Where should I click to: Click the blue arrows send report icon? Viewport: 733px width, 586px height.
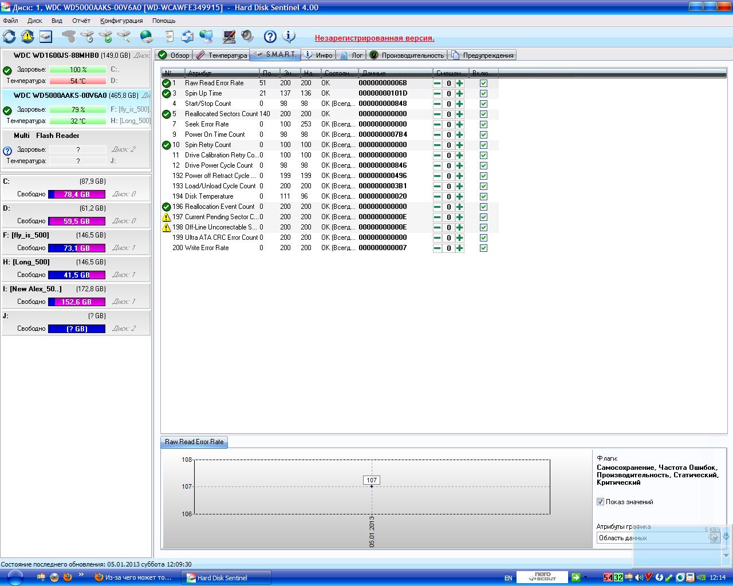point(188,37)
